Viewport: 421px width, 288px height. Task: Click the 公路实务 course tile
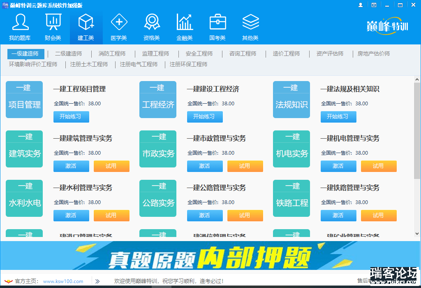[158, 198]
